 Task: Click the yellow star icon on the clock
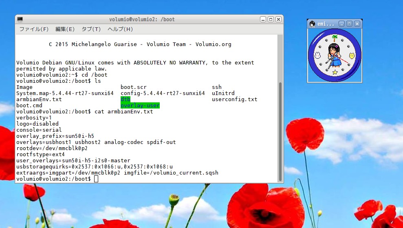click(335, 73)
